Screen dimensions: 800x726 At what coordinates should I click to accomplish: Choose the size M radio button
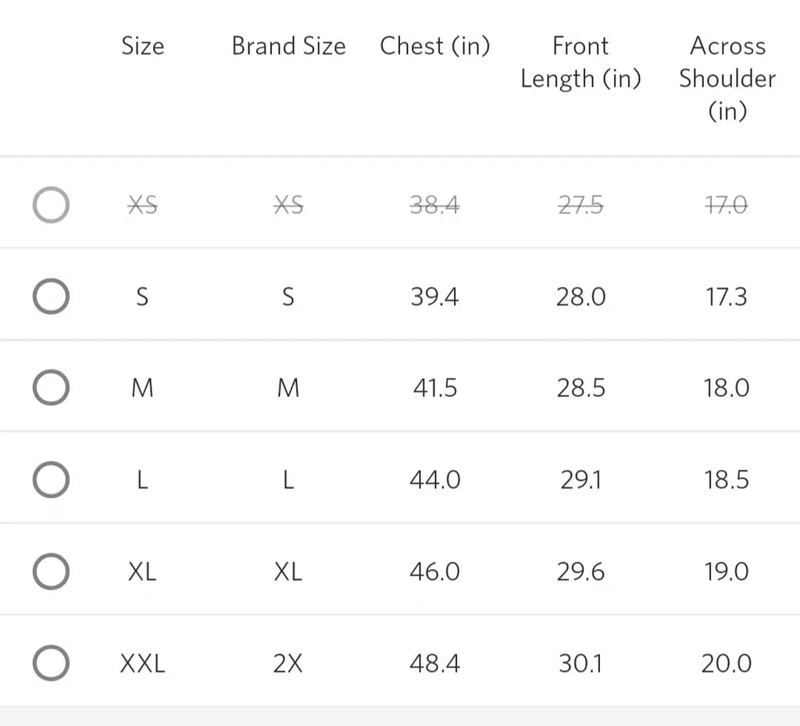click(x=51, y=388)
